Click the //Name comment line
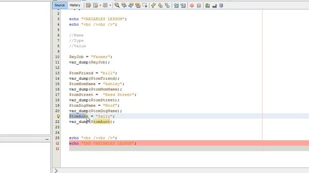Screen dimensions: 309x173 76,35
